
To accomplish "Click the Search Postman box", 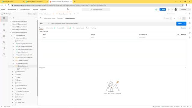I will click(96, 10).
